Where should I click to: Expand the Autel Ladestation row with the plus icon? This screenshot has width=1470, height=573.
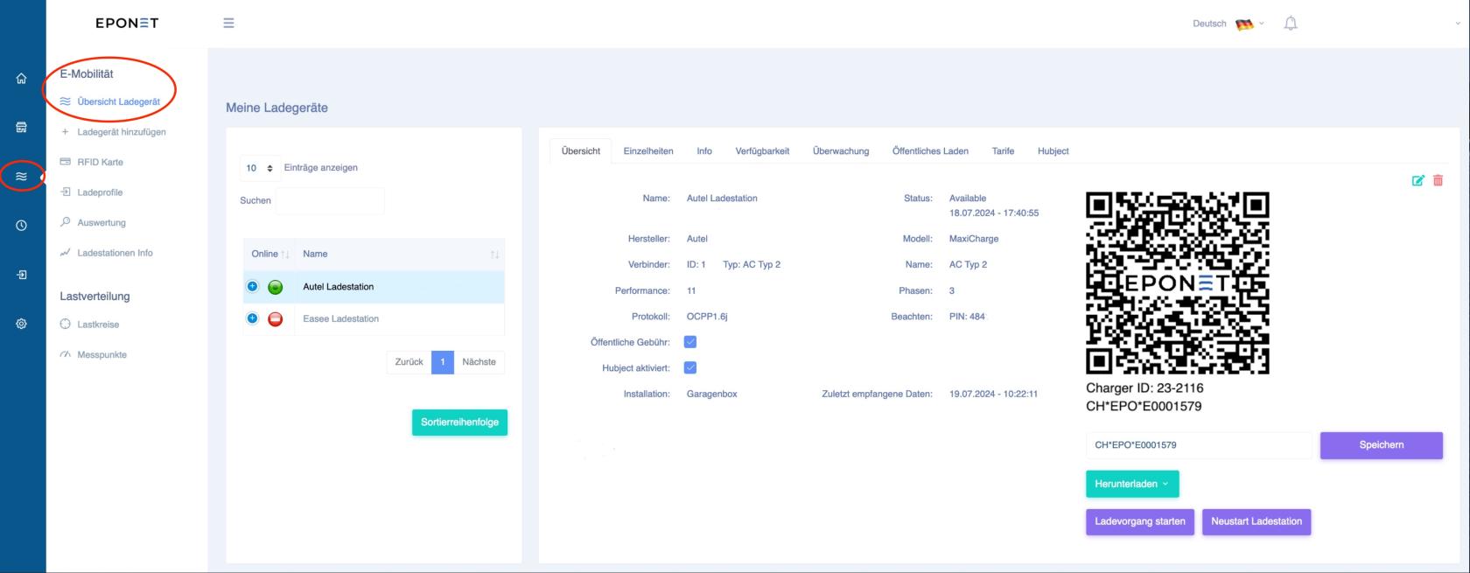(x=253, y=286)
